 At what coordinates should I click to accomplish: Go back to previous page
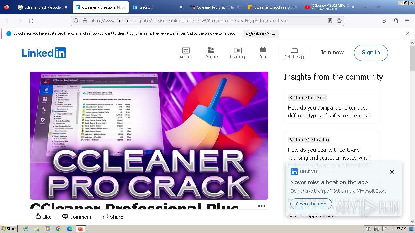tap(8, 21)
